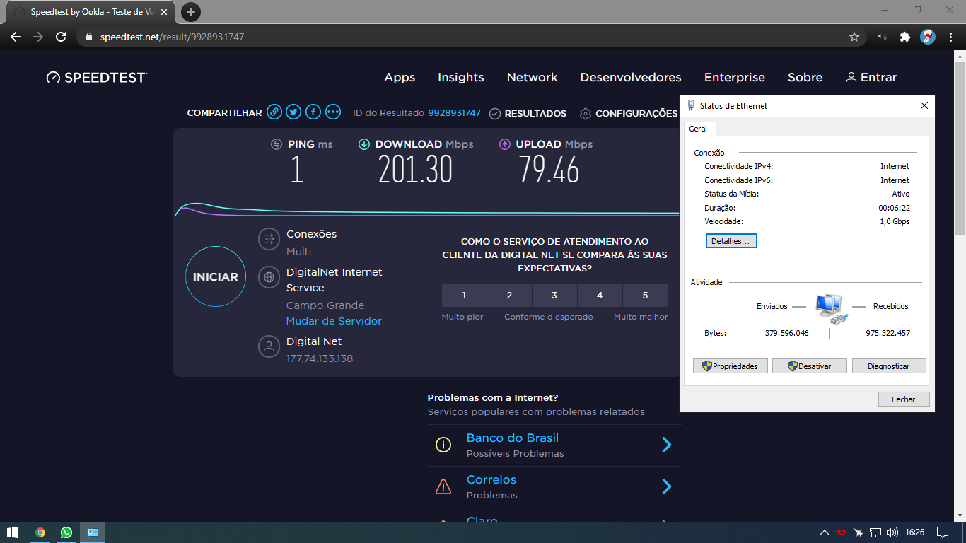Viewport: 966px width, 543px height.
Task: Share result on Facebook
Action: tap(313, 112)
